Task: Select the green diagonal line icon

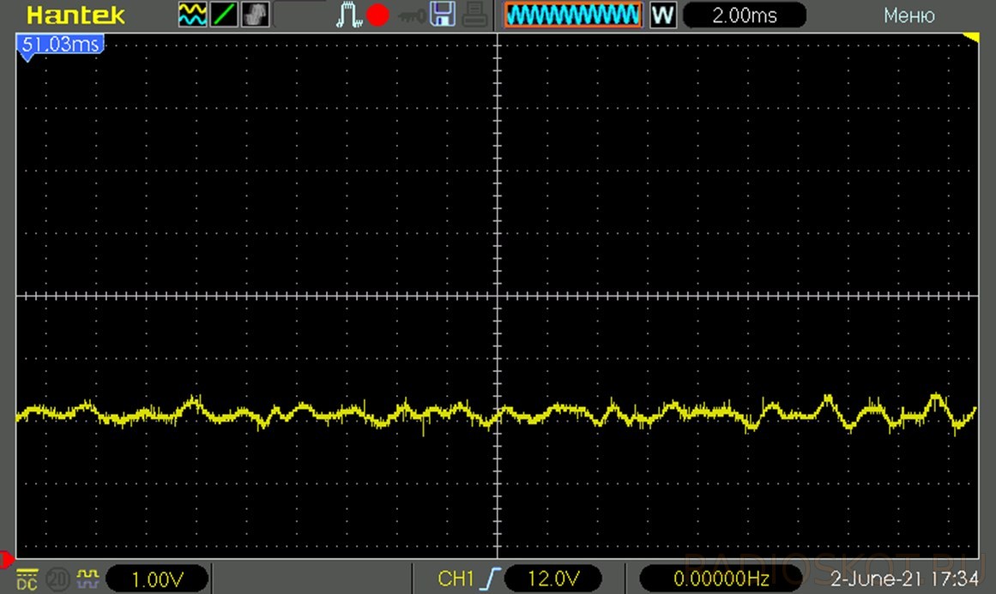Action: click(224, 15)
